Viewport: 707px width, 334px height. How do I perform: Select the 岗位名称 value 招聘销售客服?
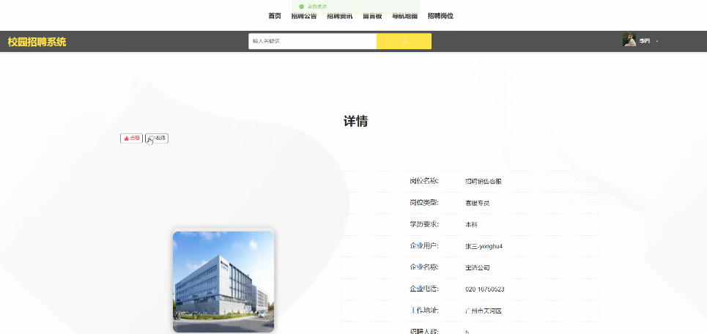click(x=484, y=182)
